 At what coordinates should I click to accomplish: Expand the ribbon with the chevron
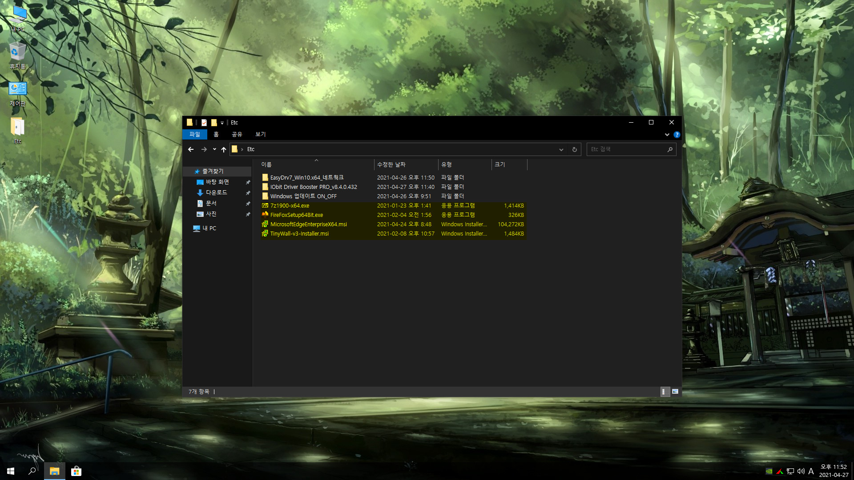pos(667,135)
